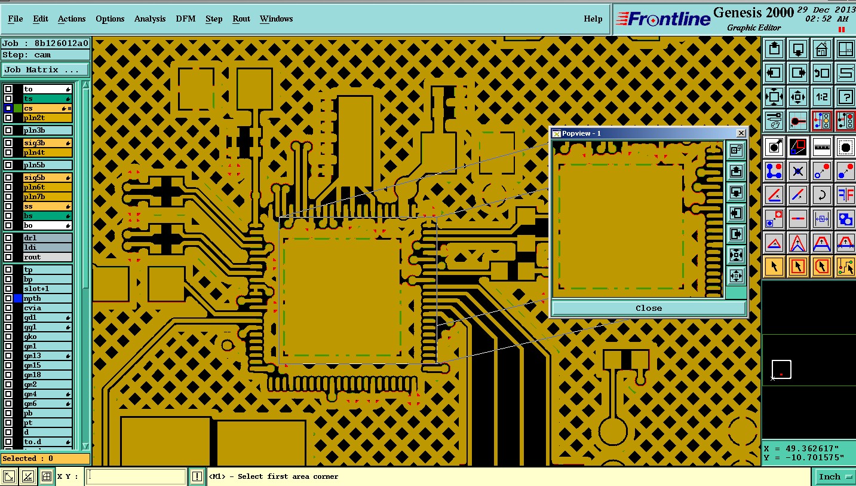Open the File menu
This screenshot has width=856, height=486.
click(x=16, y=19)
